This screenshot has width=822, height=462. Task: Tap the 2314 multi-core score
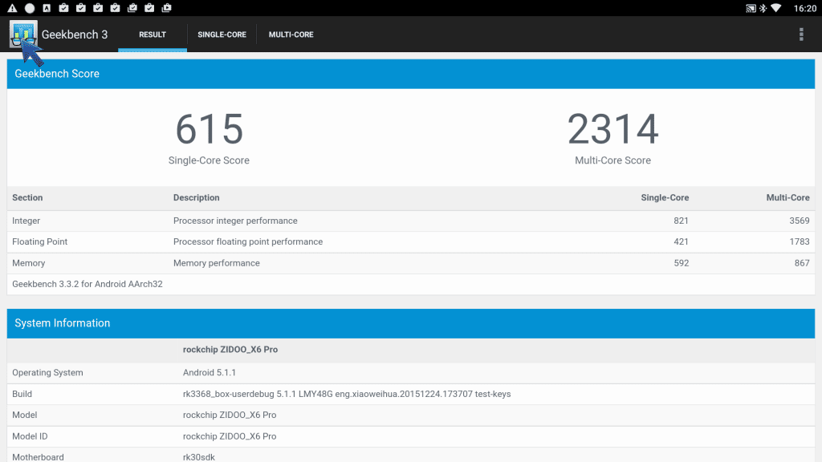612,129
